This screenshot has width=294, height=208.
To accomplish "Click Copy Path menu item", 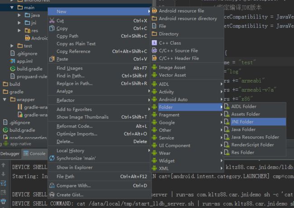I will pyautogui.click(x=100, y=36).
